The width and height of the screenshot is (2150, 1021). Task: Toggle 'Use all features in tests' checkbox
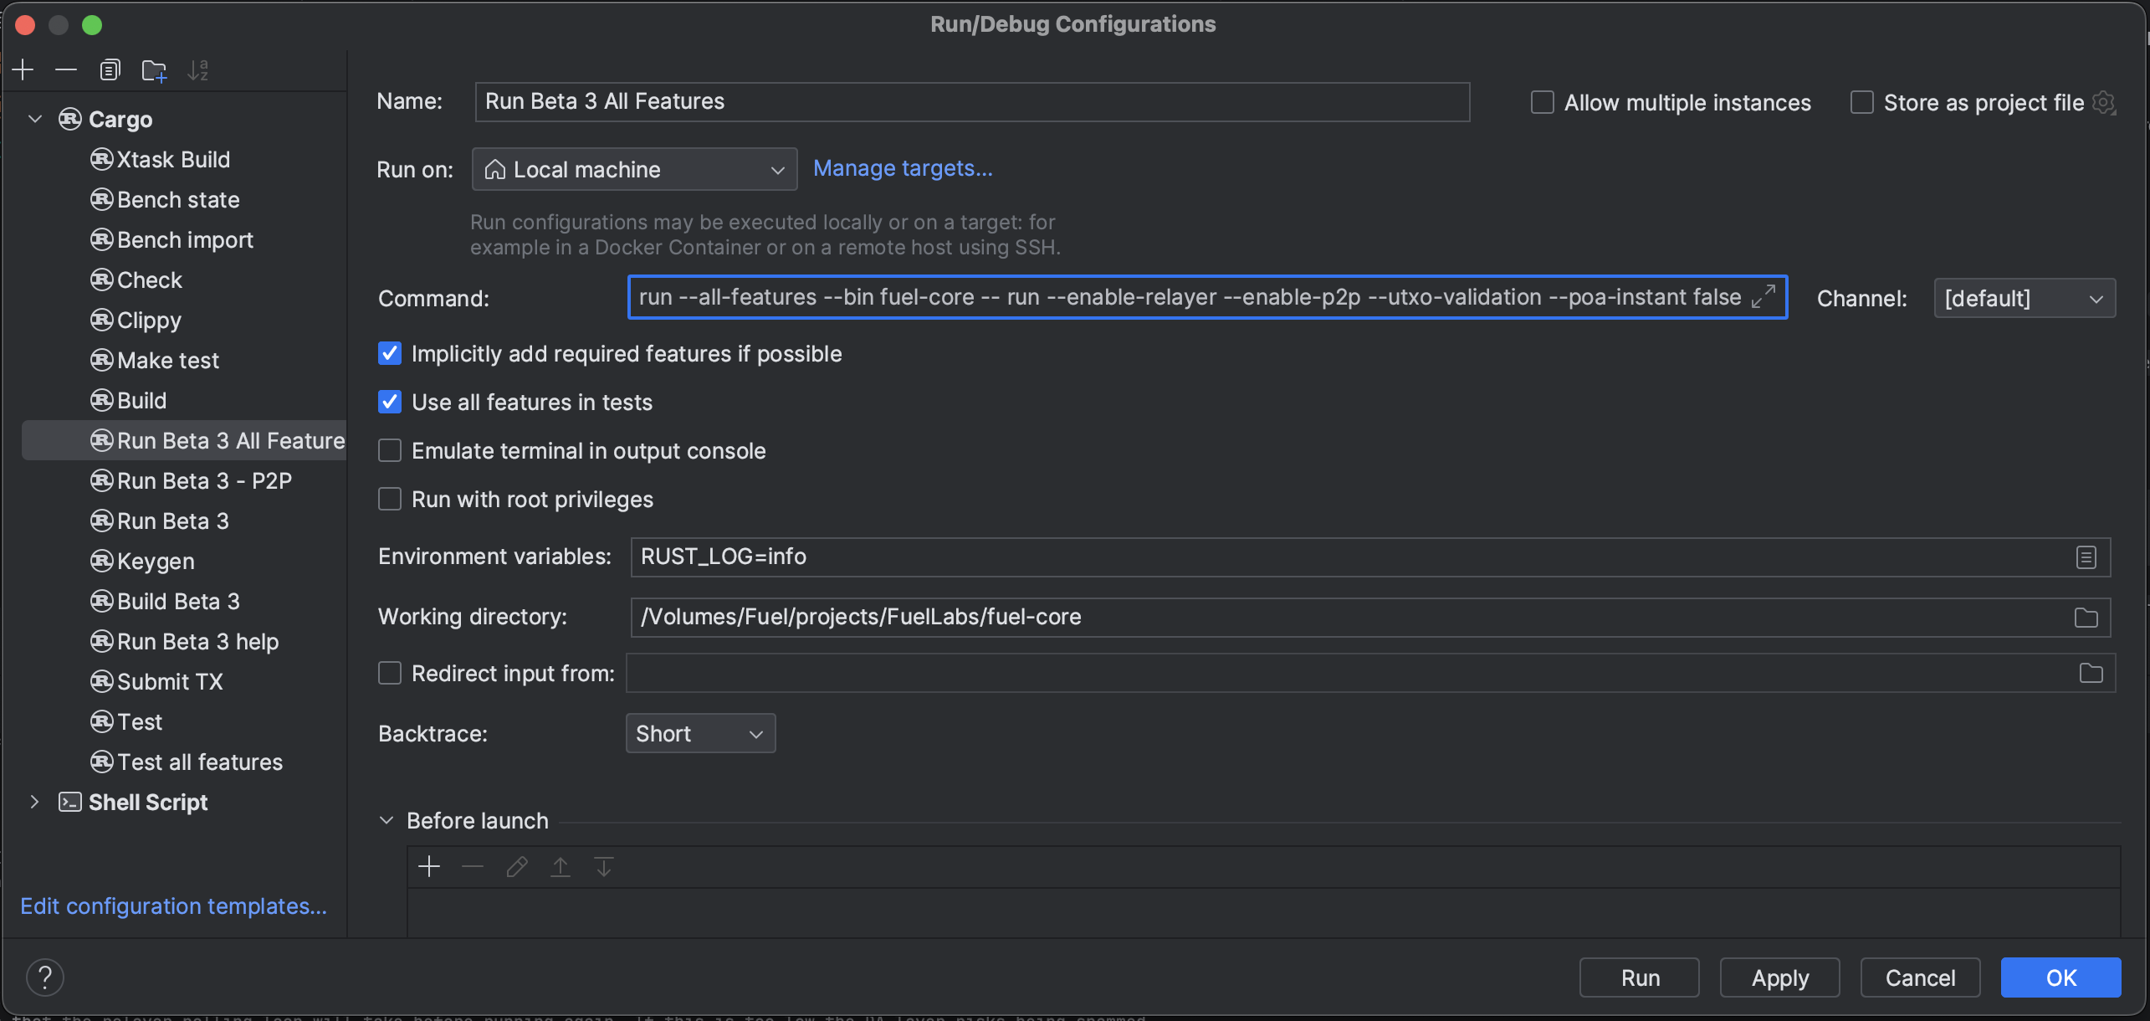coord(391,401)
